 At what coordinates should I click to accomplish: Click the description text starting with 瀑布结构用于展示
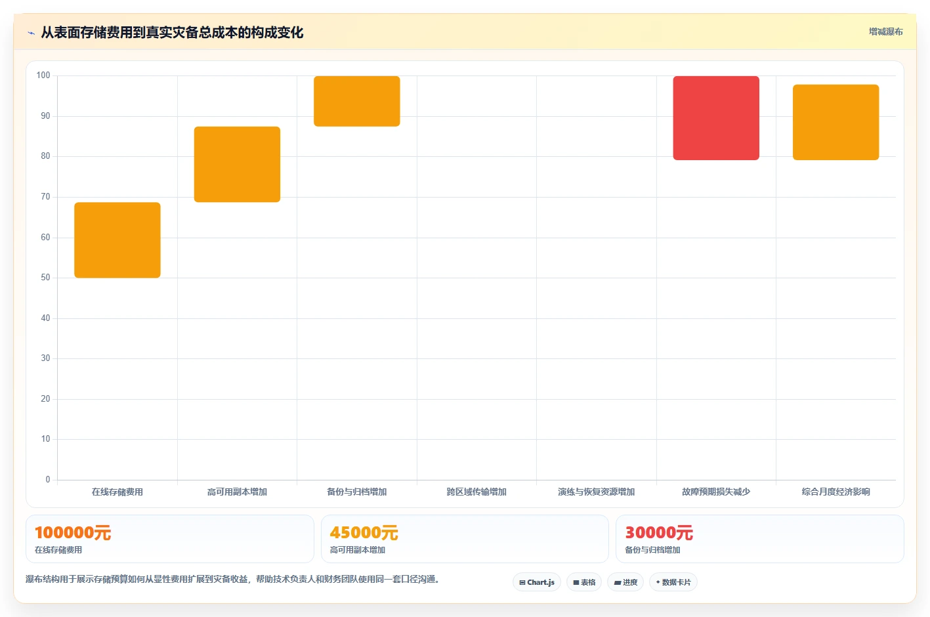[x=232, y=579]
